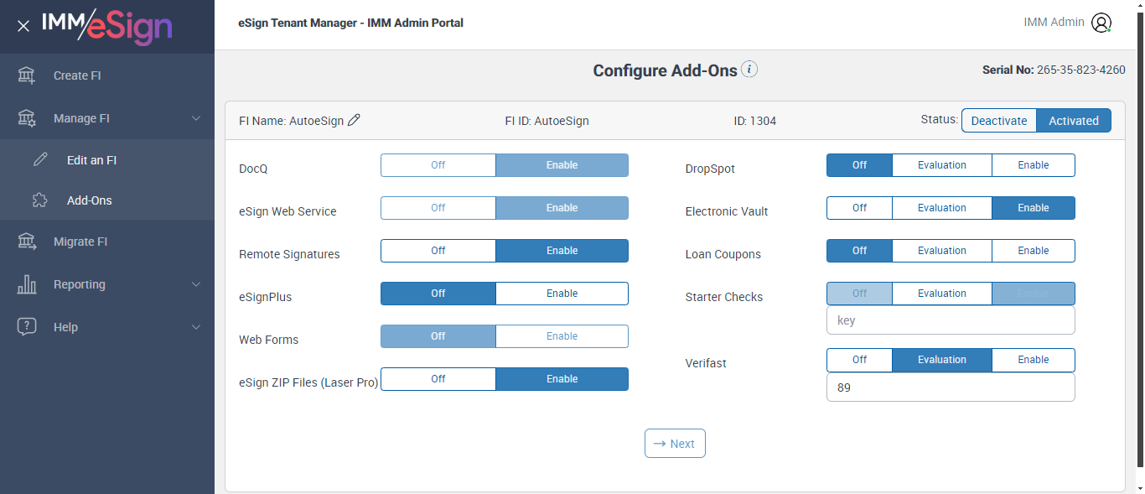Click the Migrate FI bank icon
Viewport: 1145px width, 494px height.
(27, 242)
